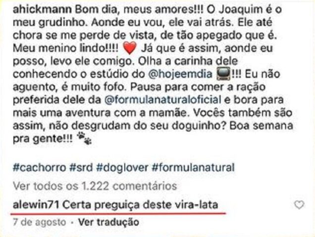Open the #srd hashtag
Image resolution: width=315 pixels, height=237 pixels.
(81, 167)
